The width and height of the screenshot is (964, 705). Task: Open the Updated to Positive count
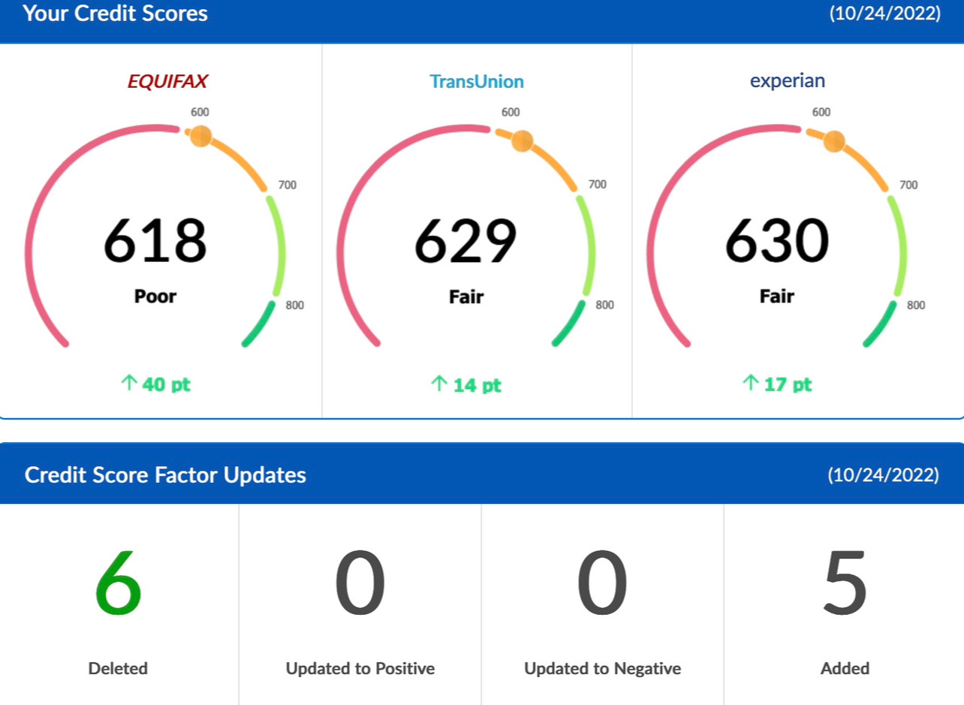click(x=360, y=585)
